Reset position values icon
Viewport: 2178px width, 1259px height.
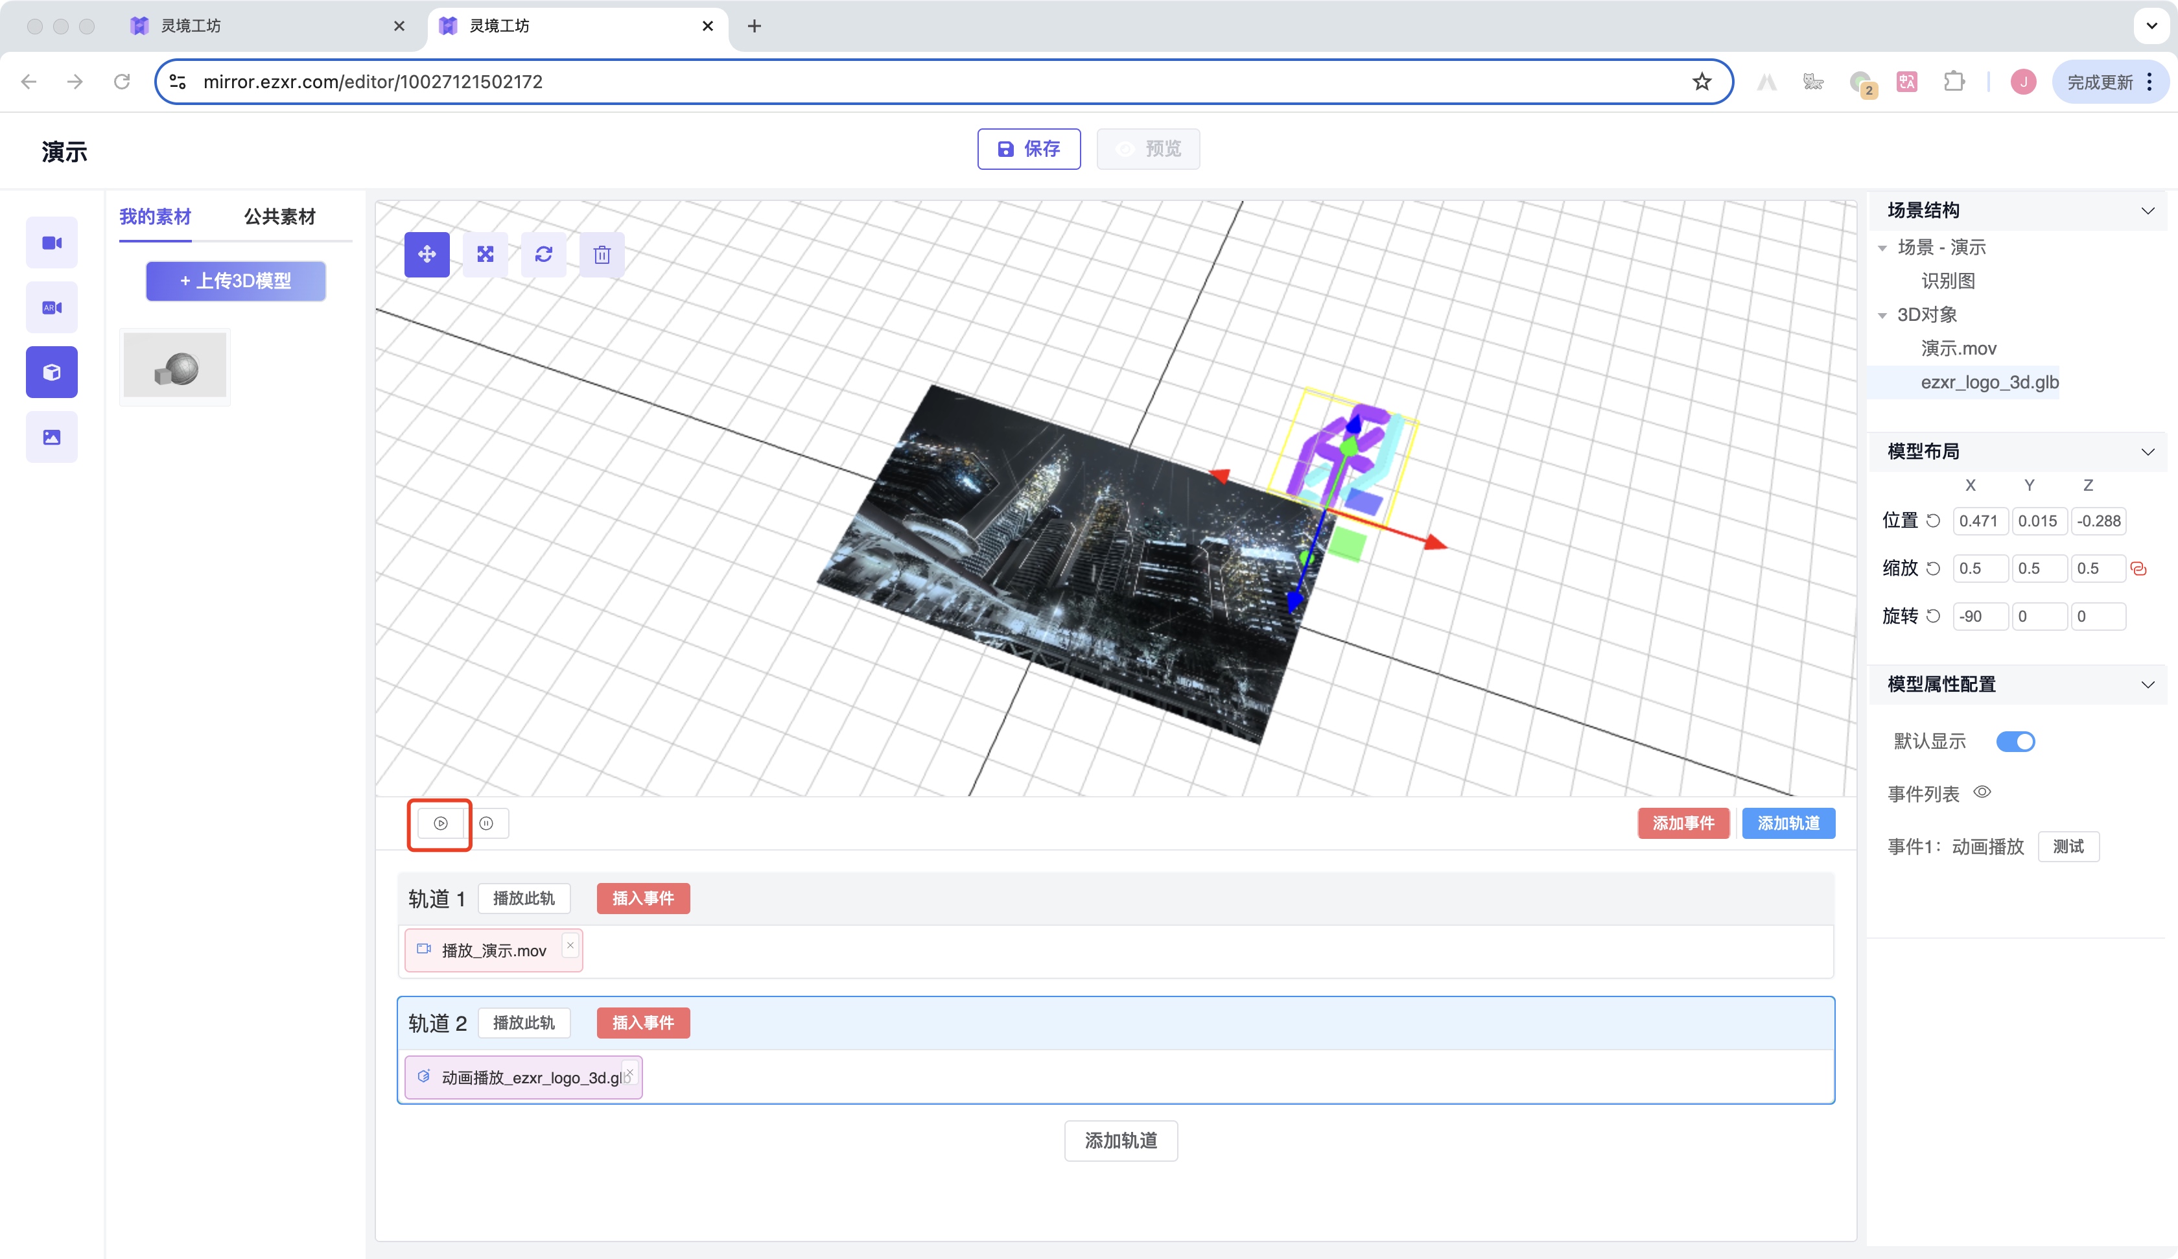coord(1934,521)
